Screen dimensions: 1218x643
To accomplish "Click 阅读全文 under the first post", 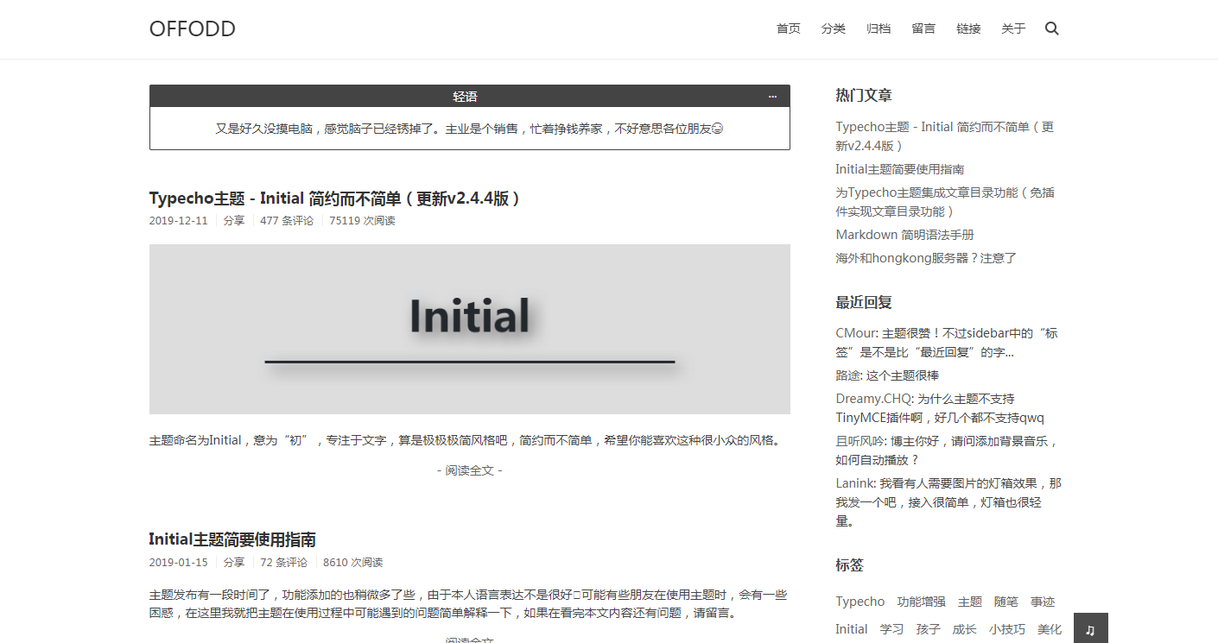I will [470, 470].
